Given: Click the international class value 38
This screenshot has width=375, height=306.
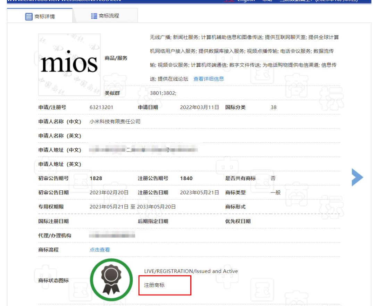Looking at the screenshot, I should click(x=274, y=107).
